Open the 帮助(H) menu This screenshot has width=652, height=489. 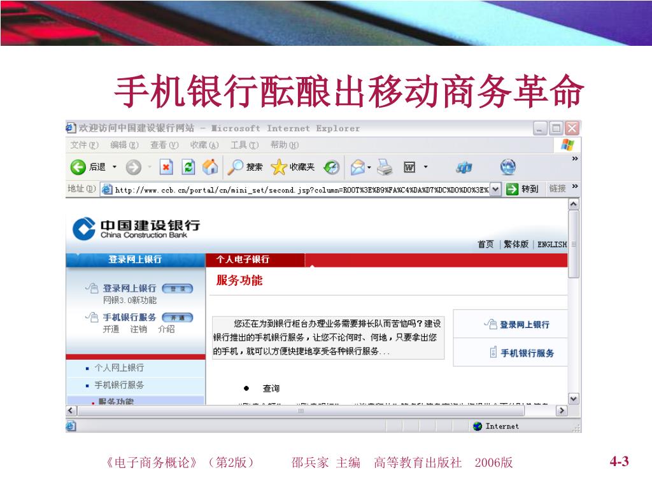285,145
